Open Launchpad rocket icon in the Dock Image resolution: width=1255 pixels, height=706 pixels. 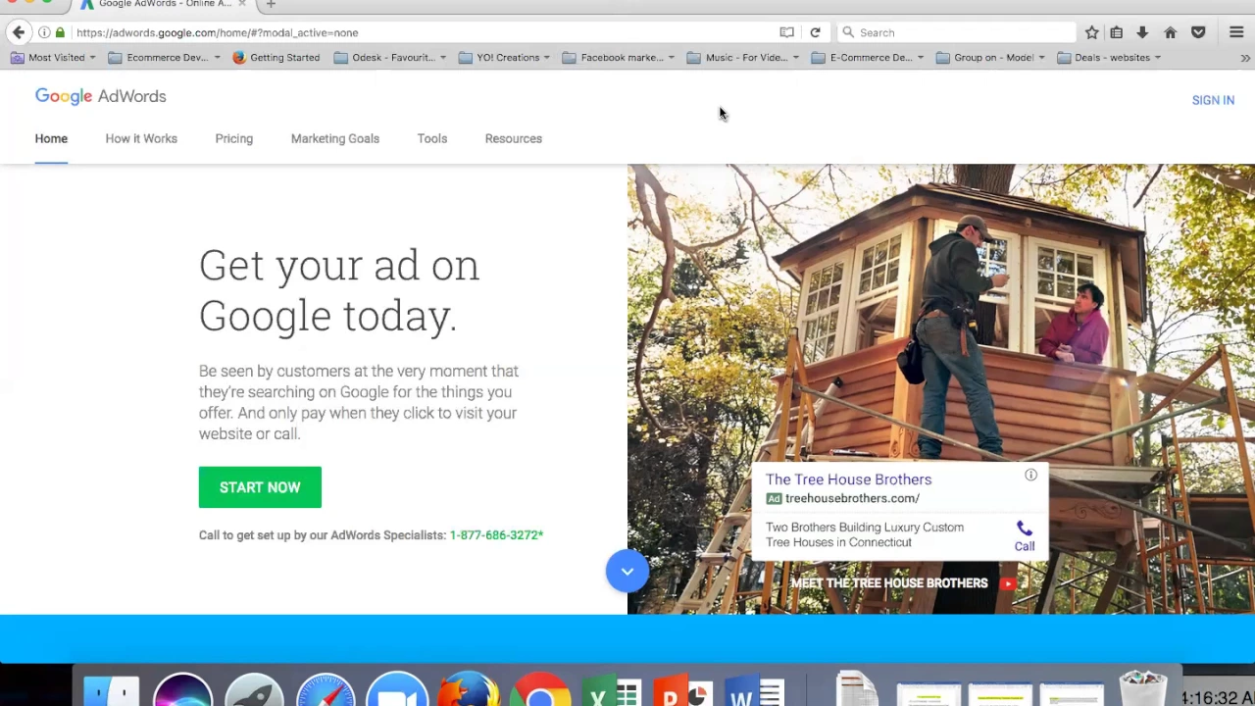[x=254, y=690]
